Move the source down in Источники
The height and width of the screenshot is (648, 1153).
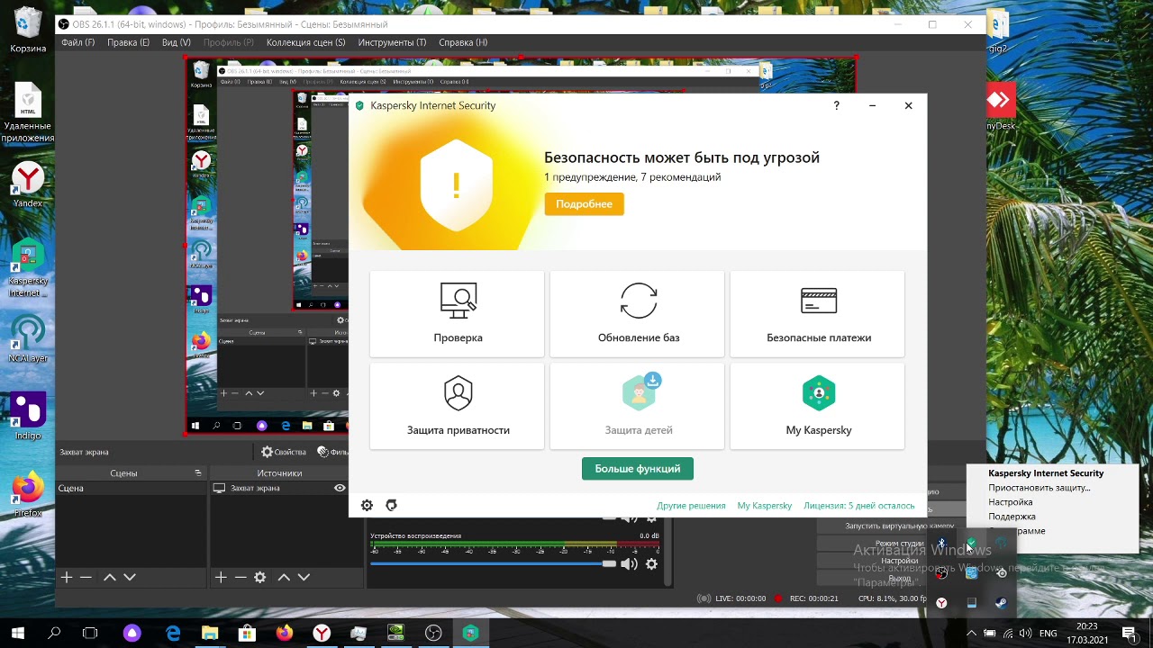tap(304, 577)
